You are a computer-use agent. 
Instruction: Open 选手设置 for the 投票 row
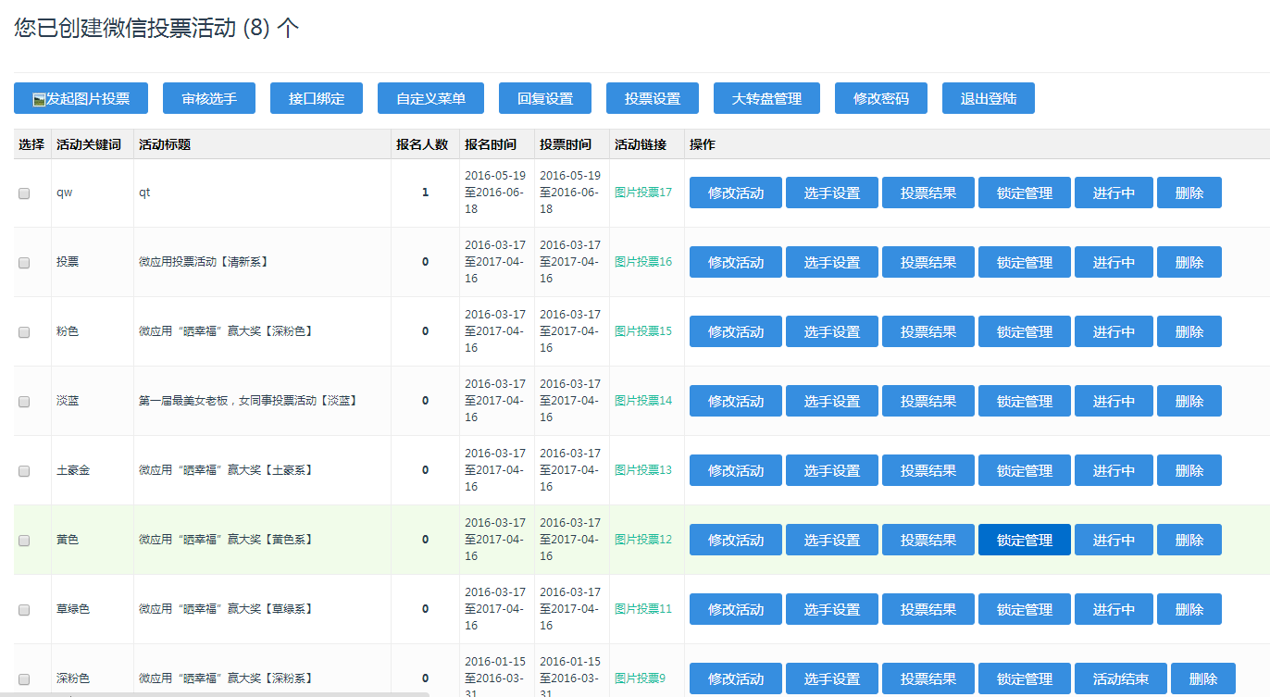click(831, 262)
